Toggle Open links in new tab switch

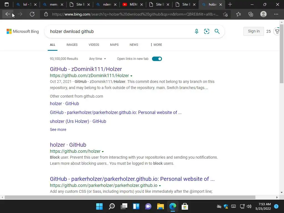(x=157, y=59)
